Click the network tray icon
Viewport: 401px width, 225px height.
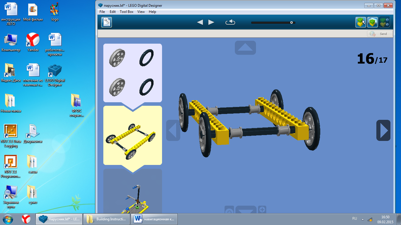[370, 219]
